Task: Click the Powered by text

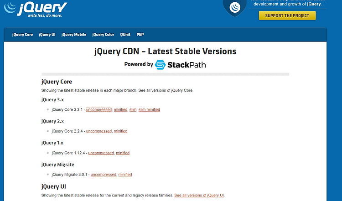Action: point(139,64)
